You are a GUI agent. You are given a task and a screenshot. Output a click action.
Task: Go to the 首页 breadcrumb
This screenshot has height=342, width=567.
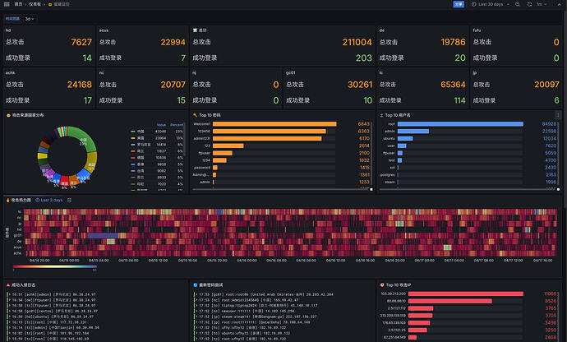(18, 4)
